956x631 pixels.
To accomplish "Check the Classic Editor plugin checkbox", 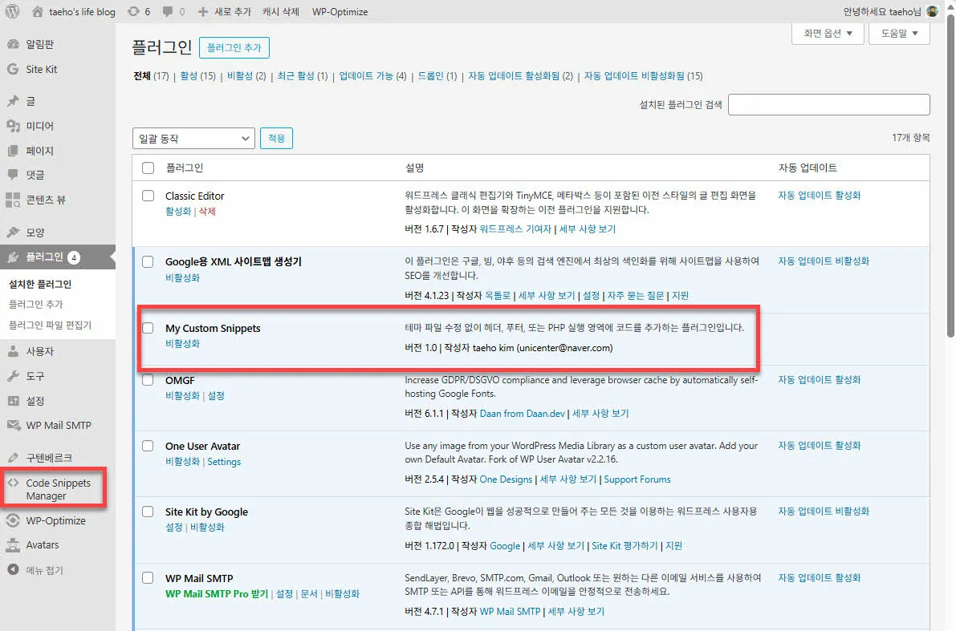I will [146, 196].
